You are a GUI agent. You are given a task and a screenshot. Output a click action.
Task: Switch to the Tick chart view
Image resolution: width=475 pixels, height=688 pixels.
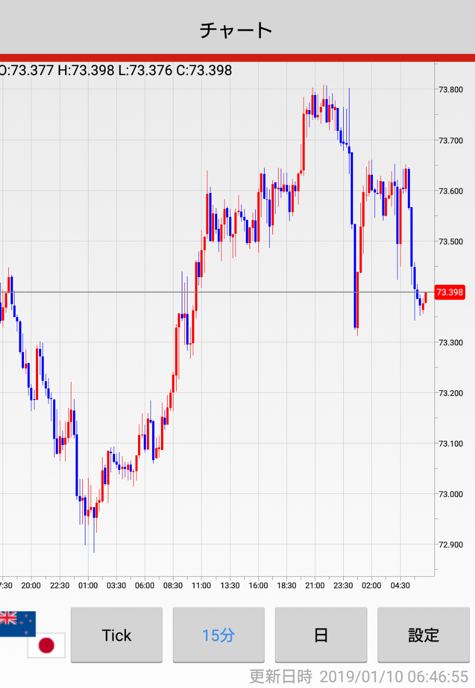[117, 635]
